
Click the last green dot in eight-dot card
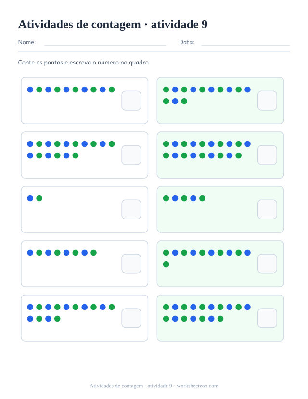(93, 253)
